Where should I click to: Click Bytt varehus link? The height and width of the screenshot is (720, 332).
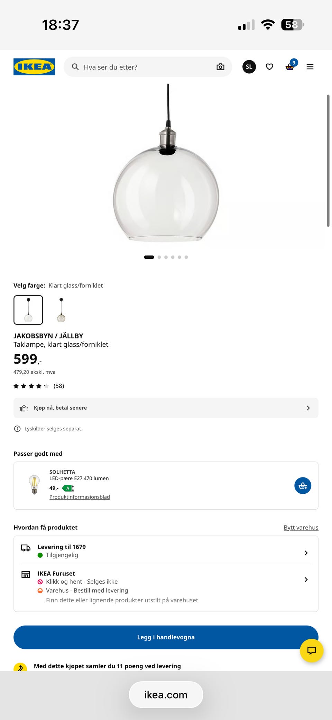(301, 527)
